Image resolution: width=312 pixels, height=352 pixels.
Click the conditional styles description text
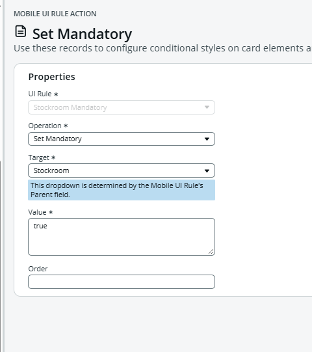pos(163,48)
